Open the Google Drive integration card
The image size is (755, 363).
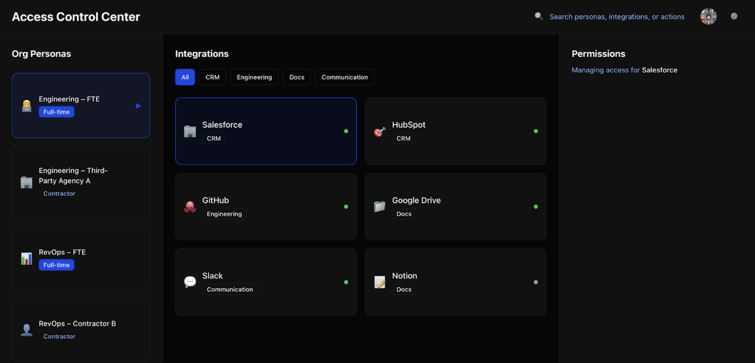(x=456, y=206)
